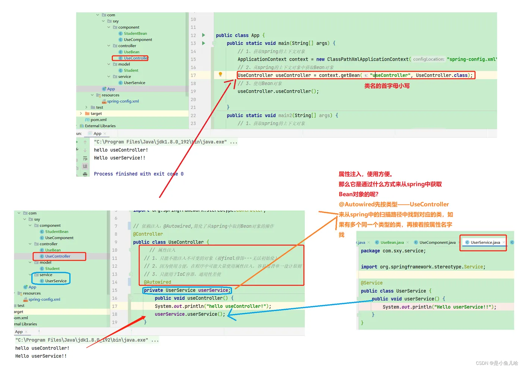
Task: Click useController.useController() call on line 19
Action: [x=278, y=91]
